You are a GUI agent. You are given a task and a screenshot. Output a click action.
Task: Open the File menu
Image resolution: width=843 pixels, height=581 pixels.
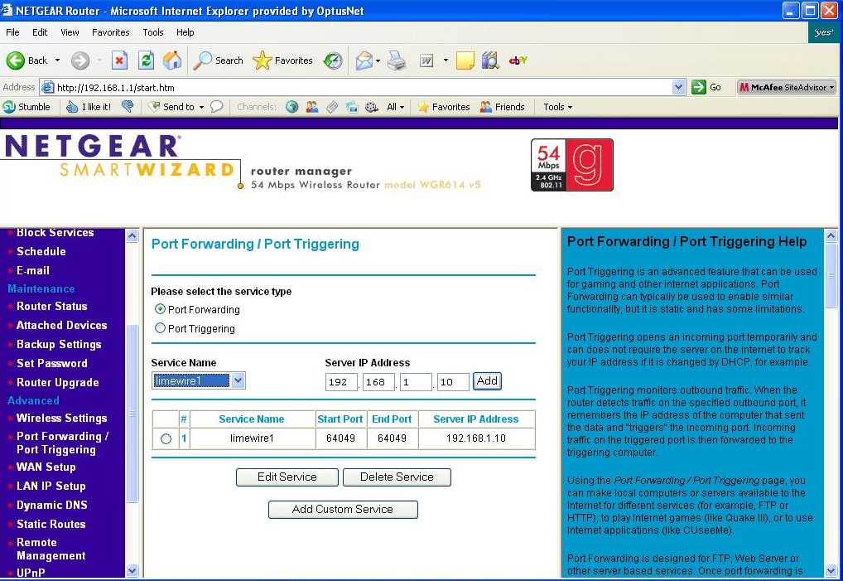12,32
